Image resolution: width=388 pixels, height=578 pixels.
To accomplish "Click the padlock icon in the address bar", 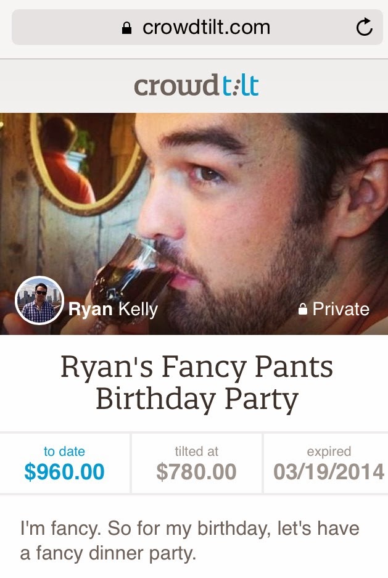I will pyautogui.click(x=127, y=28).
